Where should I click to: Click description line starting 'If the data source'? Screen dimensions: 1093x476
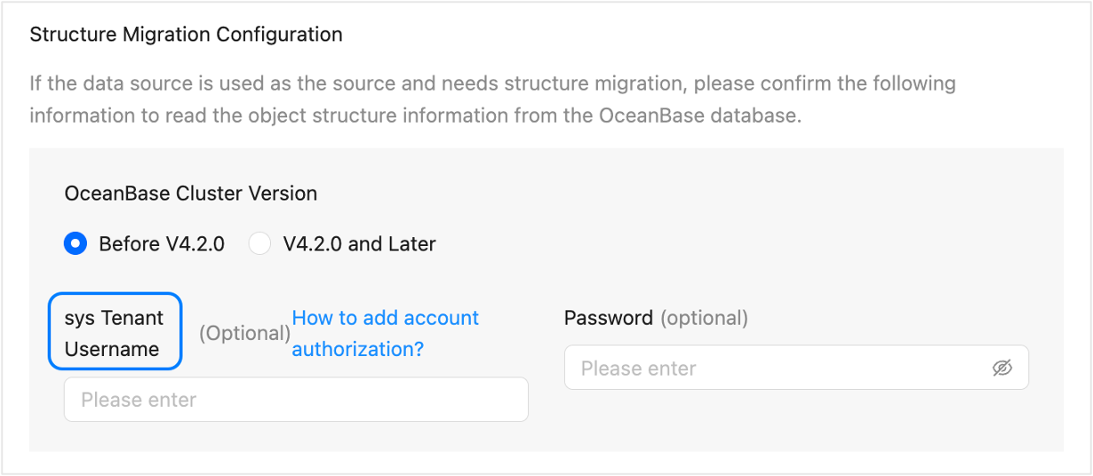(x=492, y=84)
